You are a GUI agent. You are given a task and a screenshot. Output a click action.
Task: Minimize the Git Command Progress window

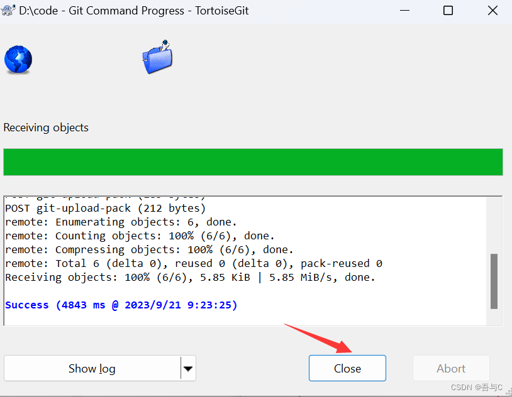[404, 11]
